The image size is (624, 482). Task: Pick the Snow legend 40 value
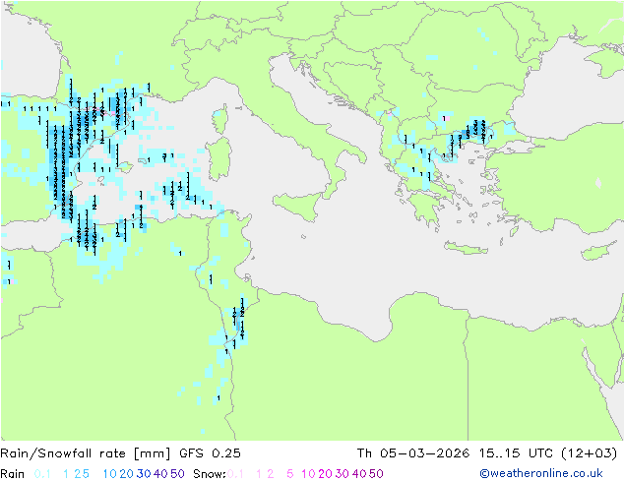tap(359, 474)
